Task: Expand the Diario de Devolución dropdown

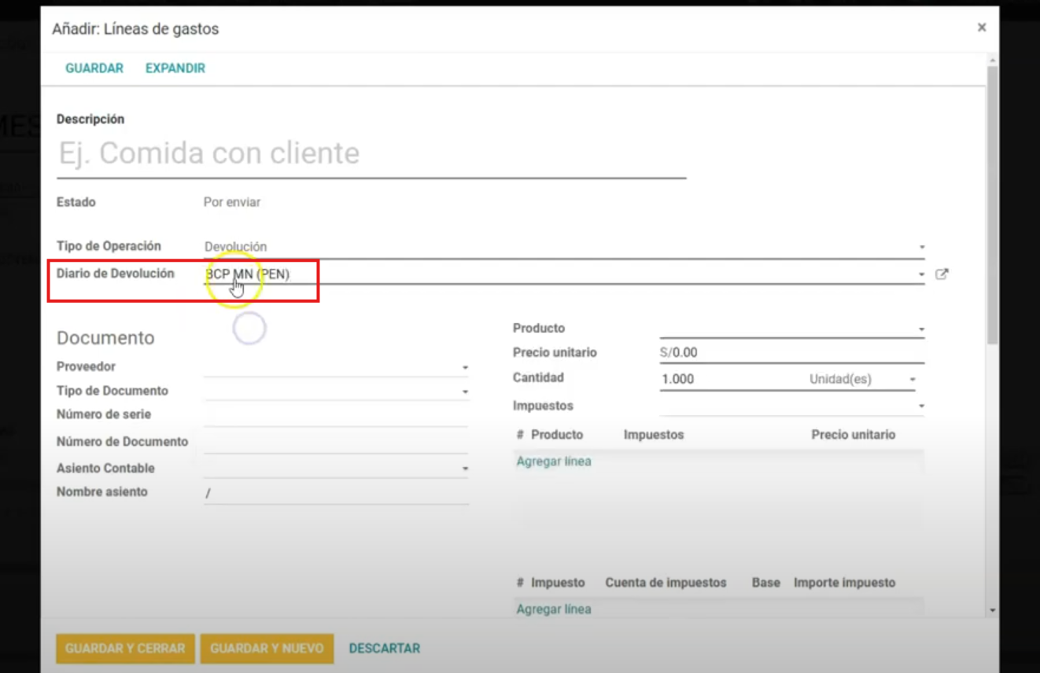Action: [x=921, y=274]
